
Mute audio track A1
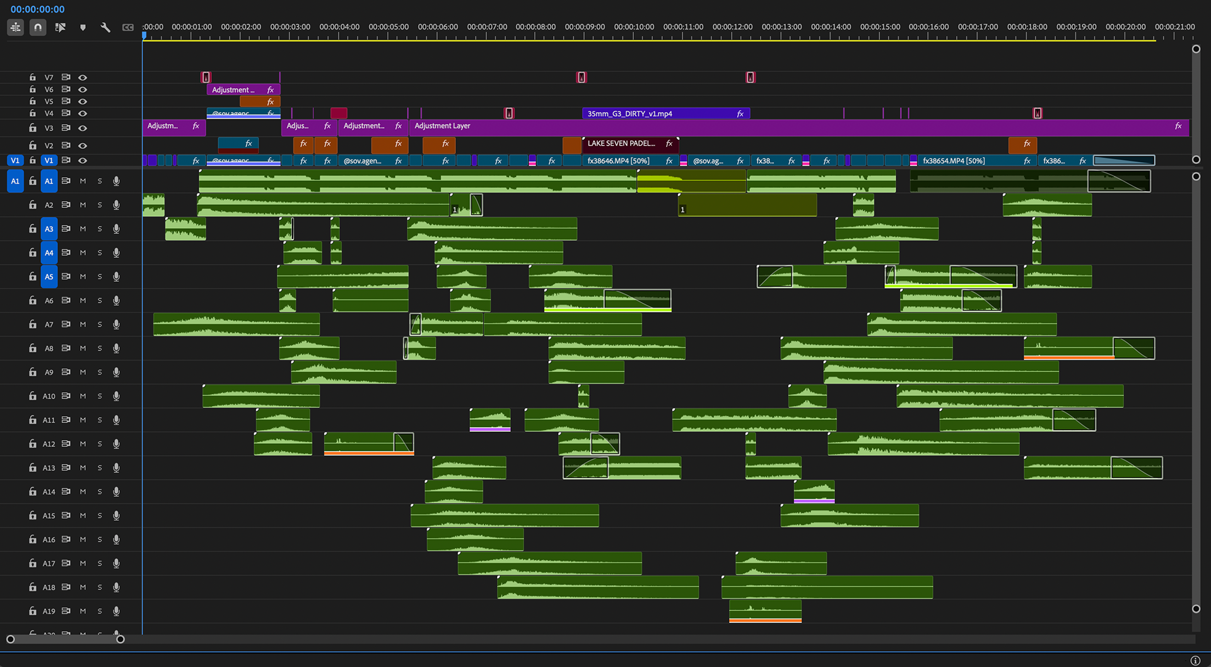(83, 181)
